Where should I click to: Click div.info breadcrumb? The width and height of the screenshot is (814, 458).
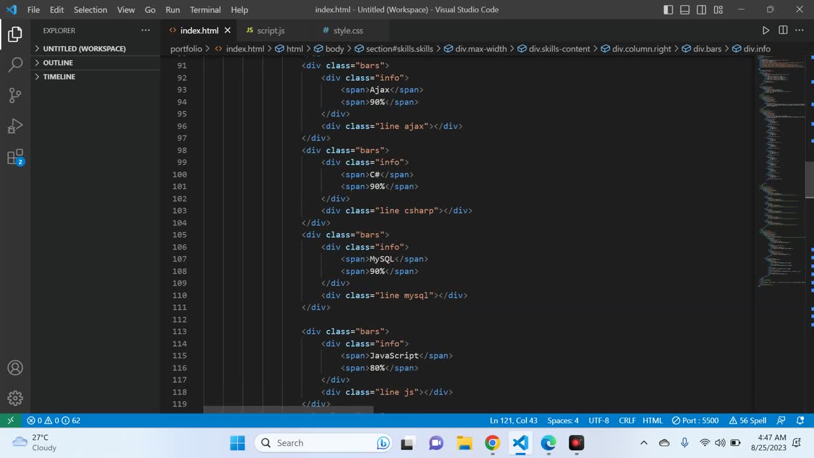click(752, 48)
